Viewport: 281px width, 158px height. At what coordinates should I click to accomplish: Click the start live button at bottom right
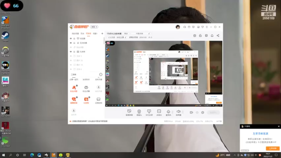(x=213, y=112)
